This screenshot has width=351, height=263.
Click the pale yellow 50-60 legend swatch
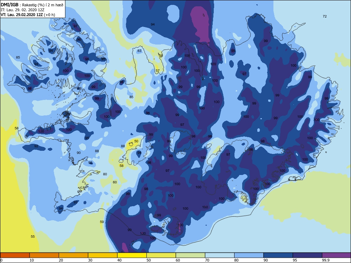point(161,255)
